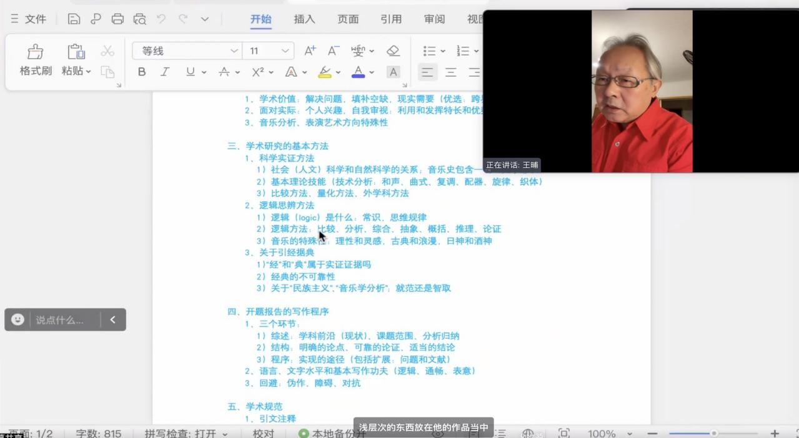The height and width of the screenshot is (438, 799).
Task: Switch to the 插入 ribbon tab
Action: (304, 19)
